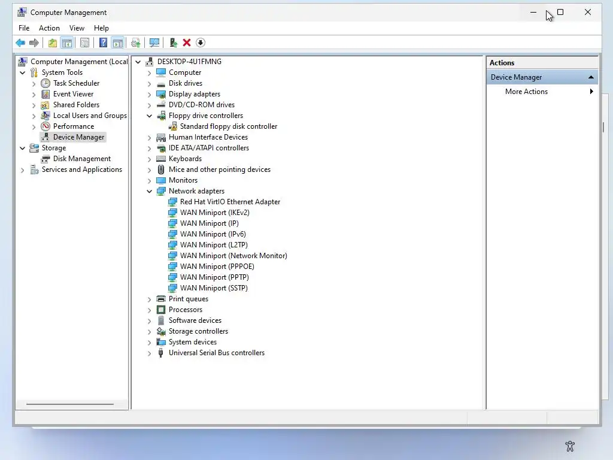
Task: Select WAN Miniport (L2TP)
Action: tap(214, 245)
